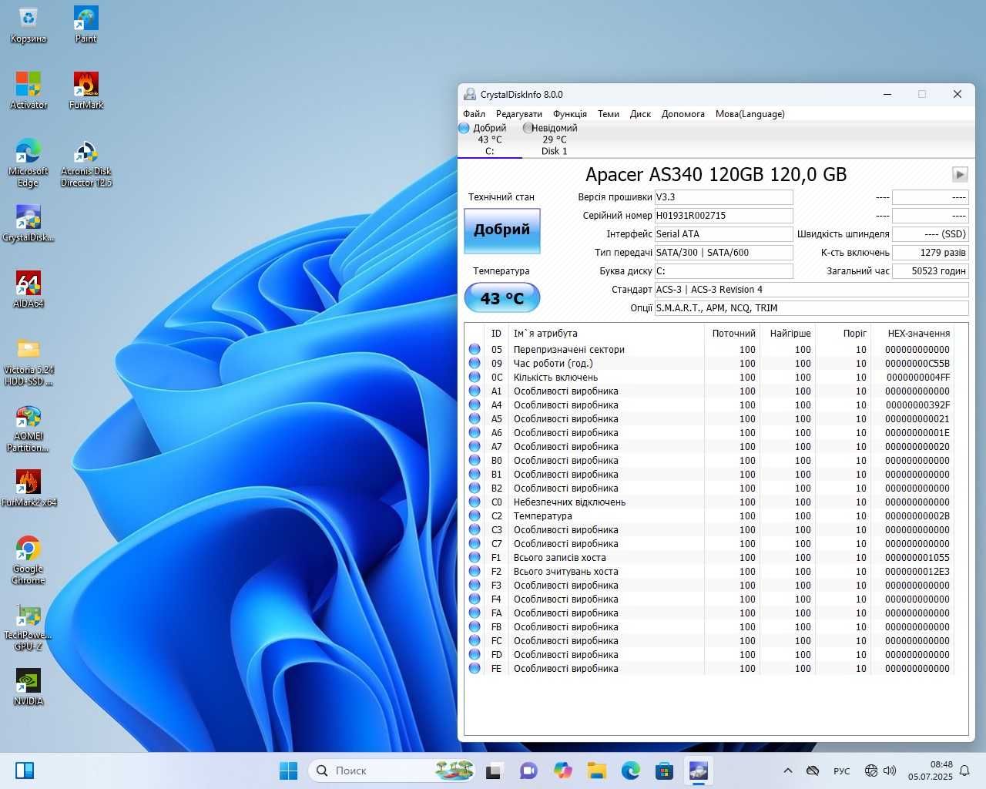Image resolution: width=986 pixels, height=789 pixels.
Task: Click the status circle of attribute FE
Action: (x=475, y=669)
